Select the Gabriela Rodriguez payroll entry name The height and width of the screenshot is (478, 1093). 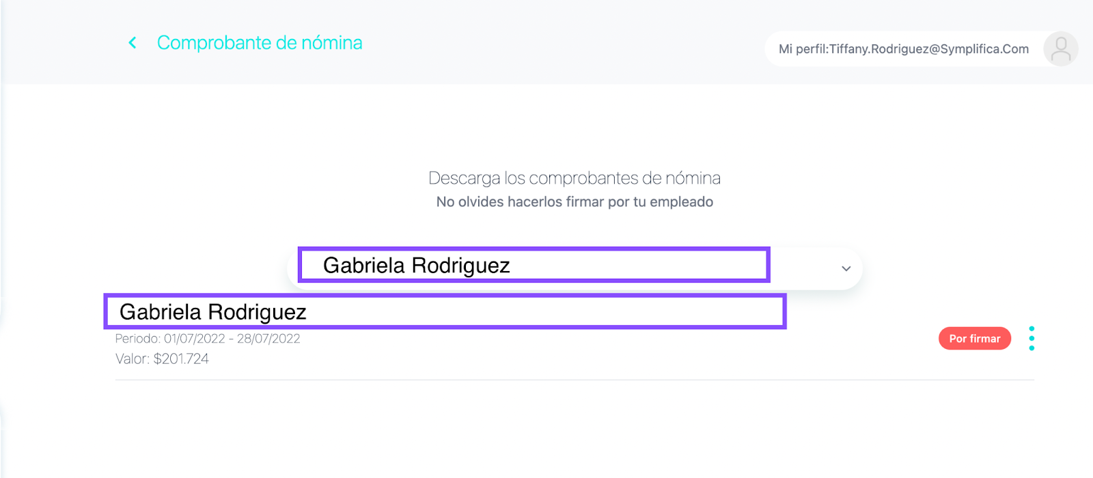click(212, 312)
